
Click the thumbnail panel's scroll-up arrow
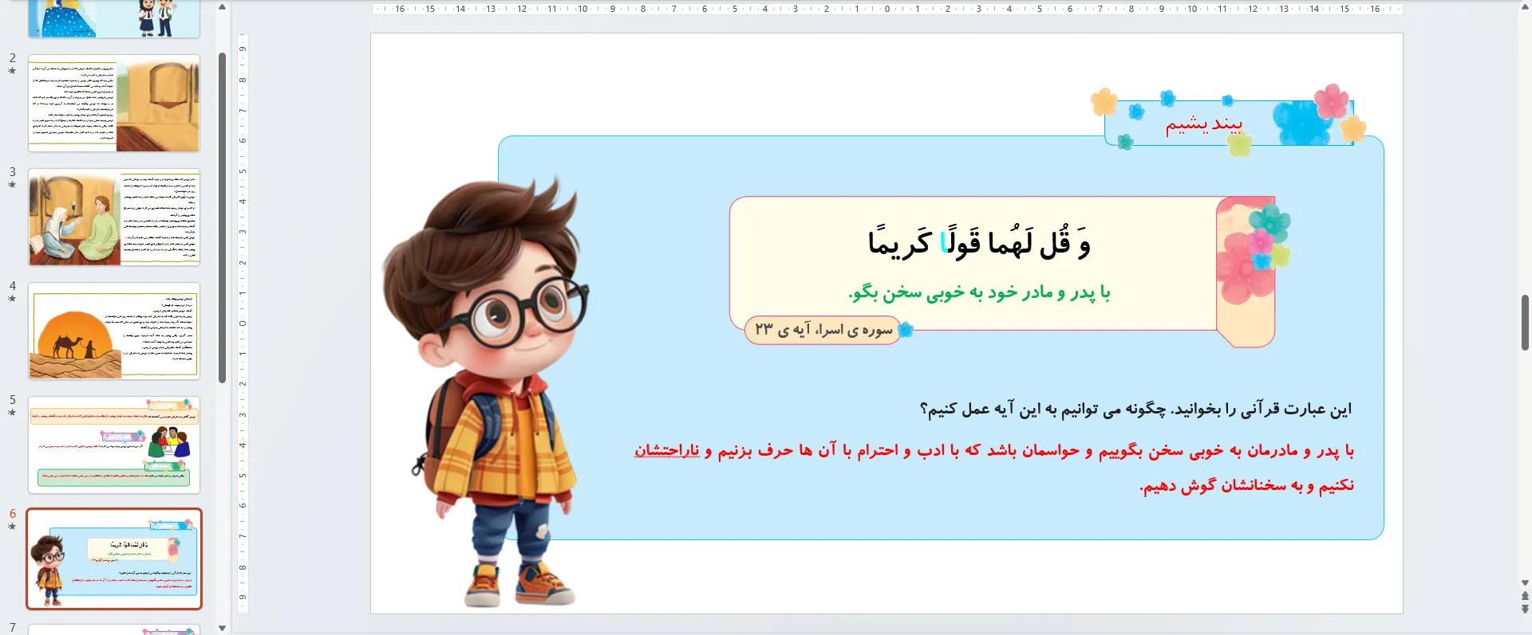(223, 7)
